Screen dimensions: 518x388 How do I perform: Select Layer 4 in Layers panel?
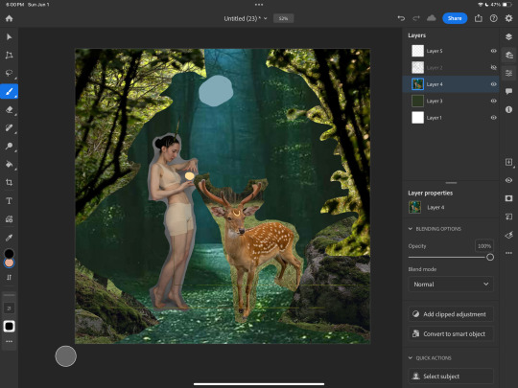click(x=451, y=84)
